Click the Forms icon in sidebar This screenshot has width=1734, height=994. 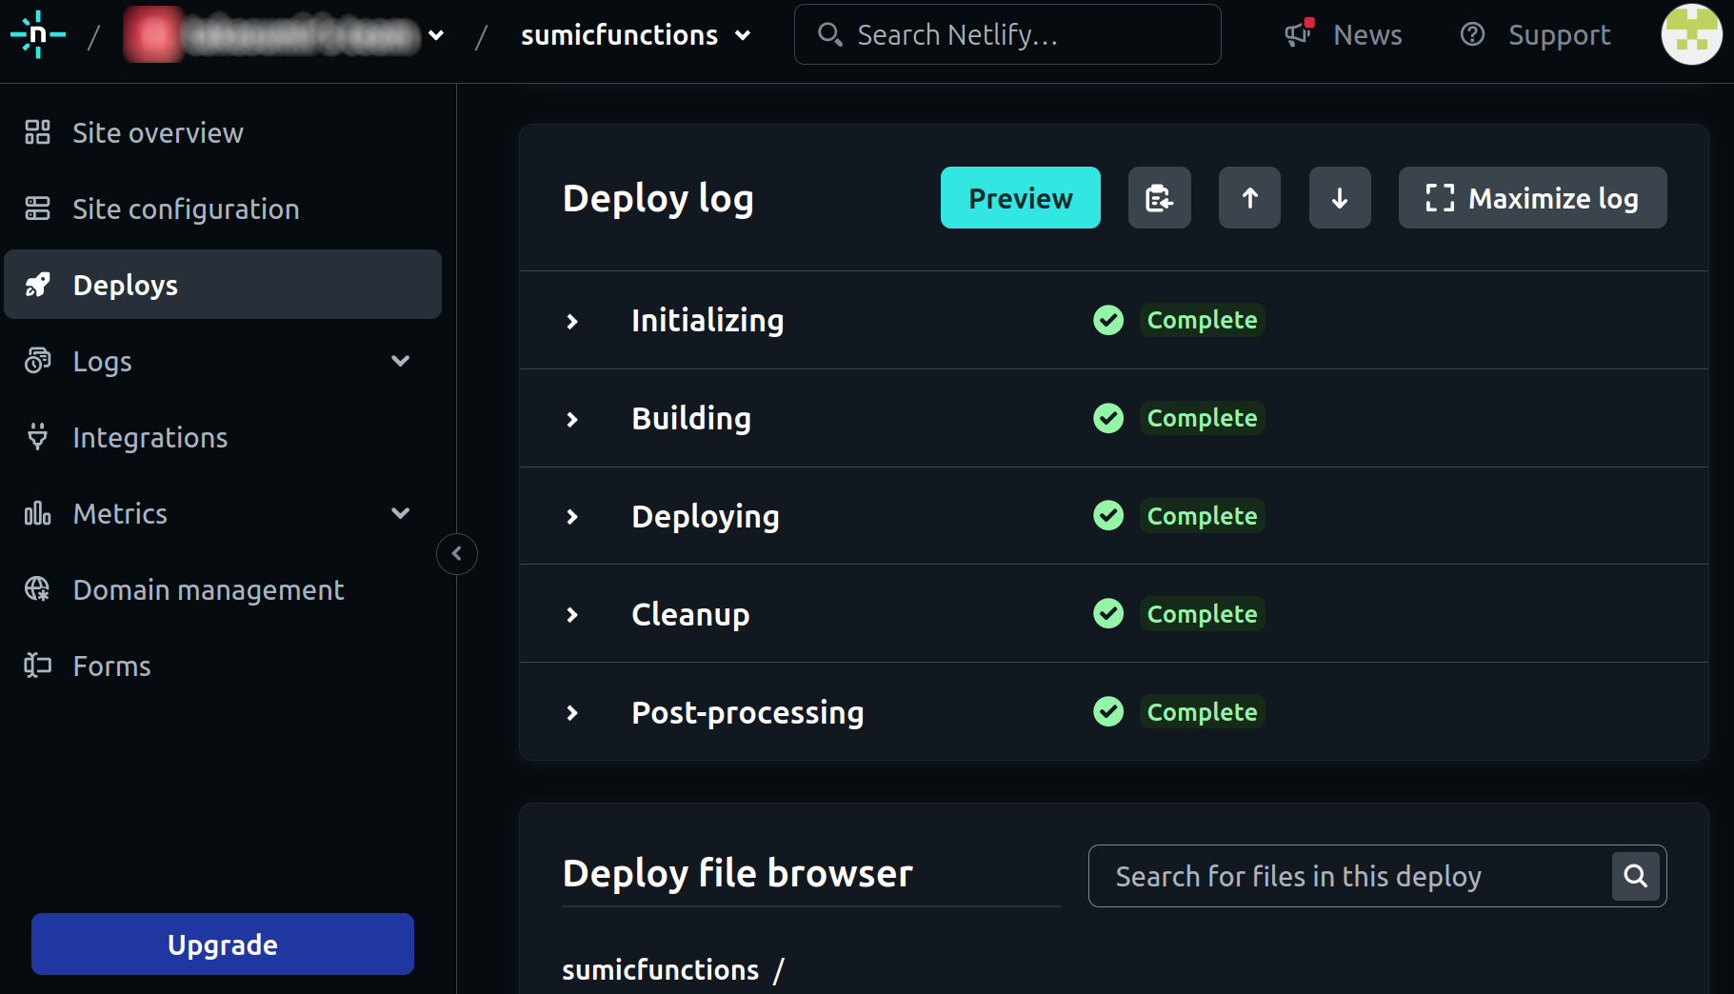pyautogui.click(x=37, y=666)
